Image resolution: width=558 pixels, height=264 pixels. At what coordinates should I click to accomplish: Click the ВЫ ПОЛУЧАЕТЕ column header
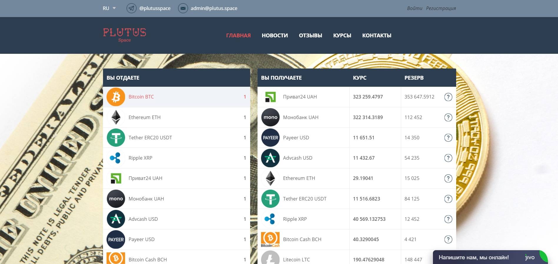[281, 78]
